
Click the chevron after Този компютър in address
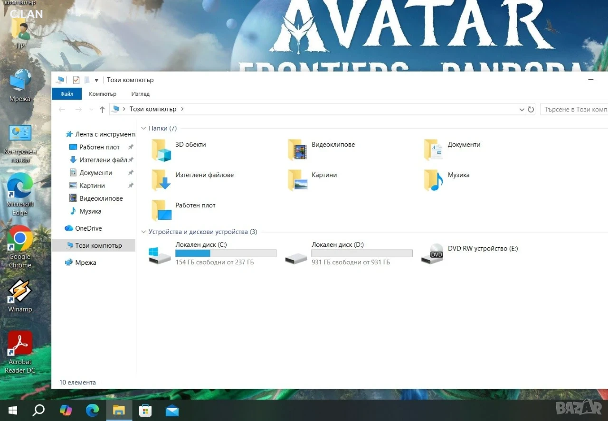(x=182, y=109)
